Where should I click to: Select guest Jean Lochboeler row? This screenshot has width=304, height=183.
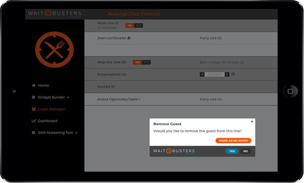click(x=181, y=38)
